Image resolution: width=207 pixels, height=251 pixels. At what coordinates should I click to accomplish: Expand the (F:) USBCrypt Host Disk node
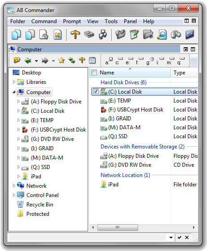(18, 129)
